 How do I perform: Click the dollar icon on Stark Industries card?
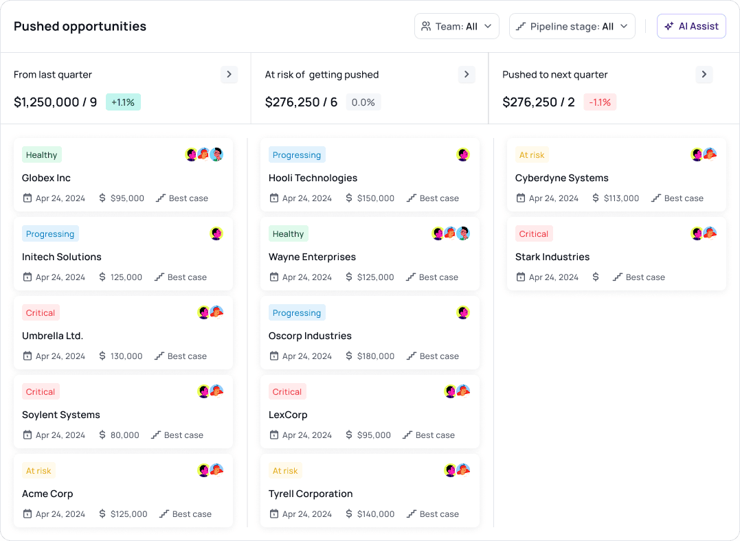click(596, 277)
